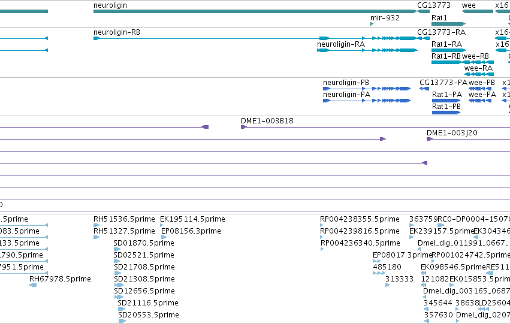510x324 pixels.
Task: Click the CG13773-PA protein label
Action: 443,83
